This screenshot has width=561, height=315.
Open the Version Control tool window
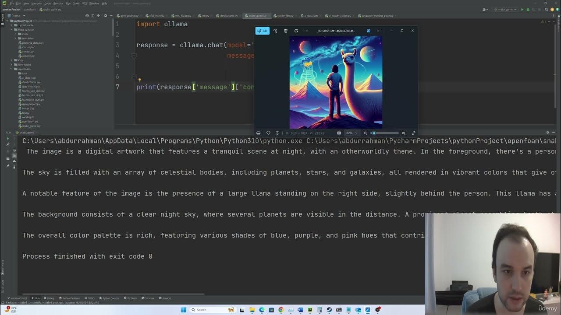pos(18,298)
